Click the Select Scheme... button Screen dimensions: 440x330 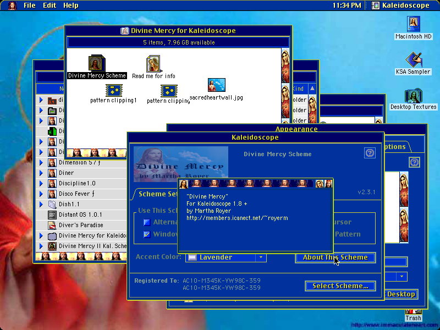340,286
